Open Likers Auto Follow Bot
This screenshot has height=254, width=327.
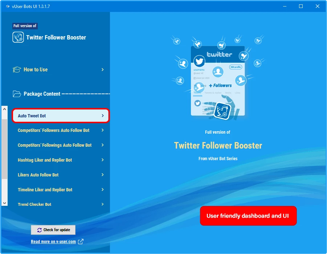61,175
